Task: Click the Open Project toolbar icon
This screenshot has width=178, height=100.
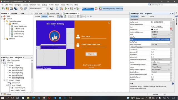Action: 11,9
